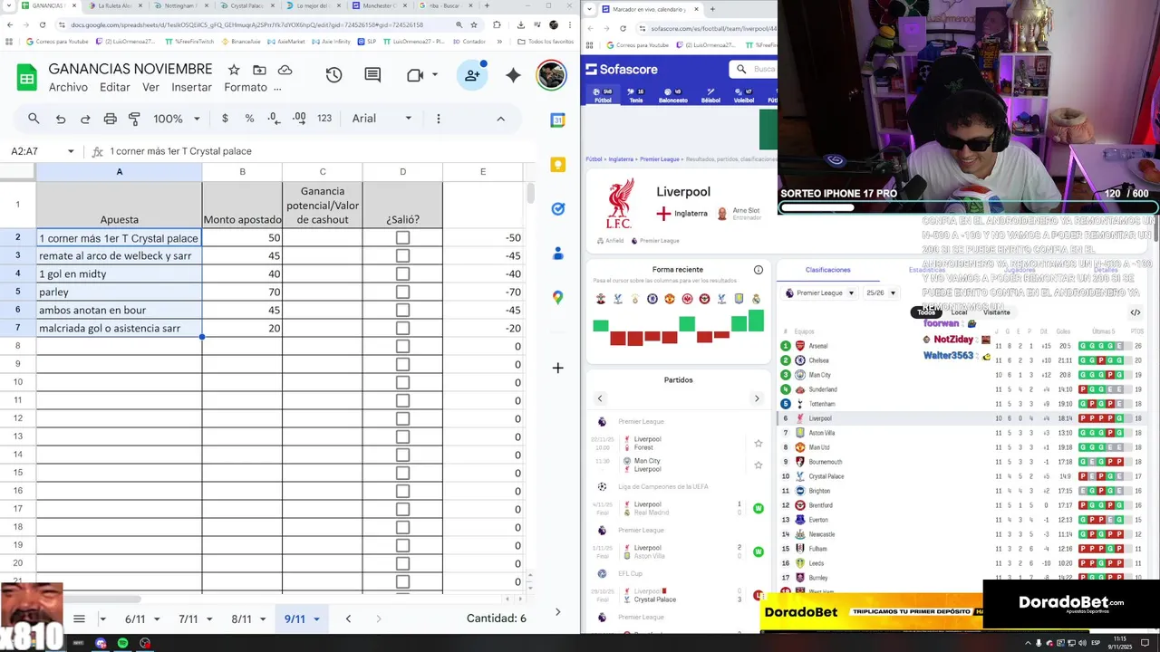Viewport: 1160px width, 652px height.
Task: Select the Tenis tab on Sofascore
Action: coord(636,96)
